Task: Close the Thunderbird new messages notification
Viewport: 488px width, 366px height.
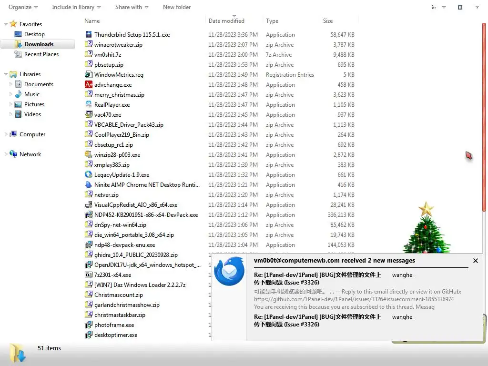Action: pyautogui.click(x=475, y=261)
